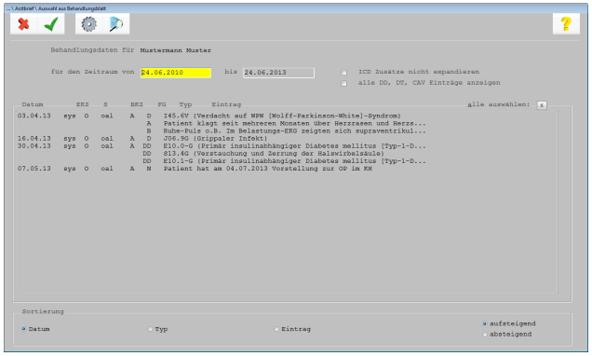
Task: Click patient name Mustermann Muster
Action: pyautogui.click(x=176, y=50)
